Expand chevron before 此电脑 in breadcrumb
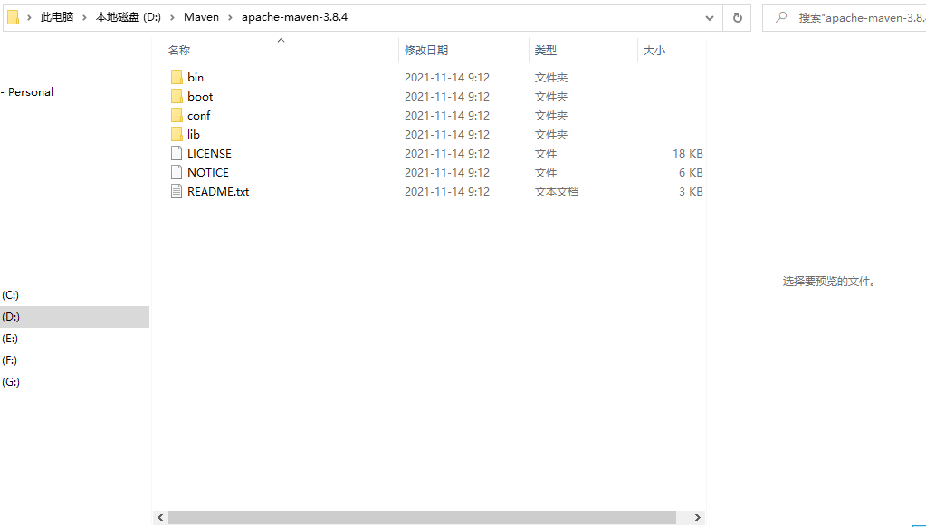Viewport: 926px width, 527px height. (29, 18)
